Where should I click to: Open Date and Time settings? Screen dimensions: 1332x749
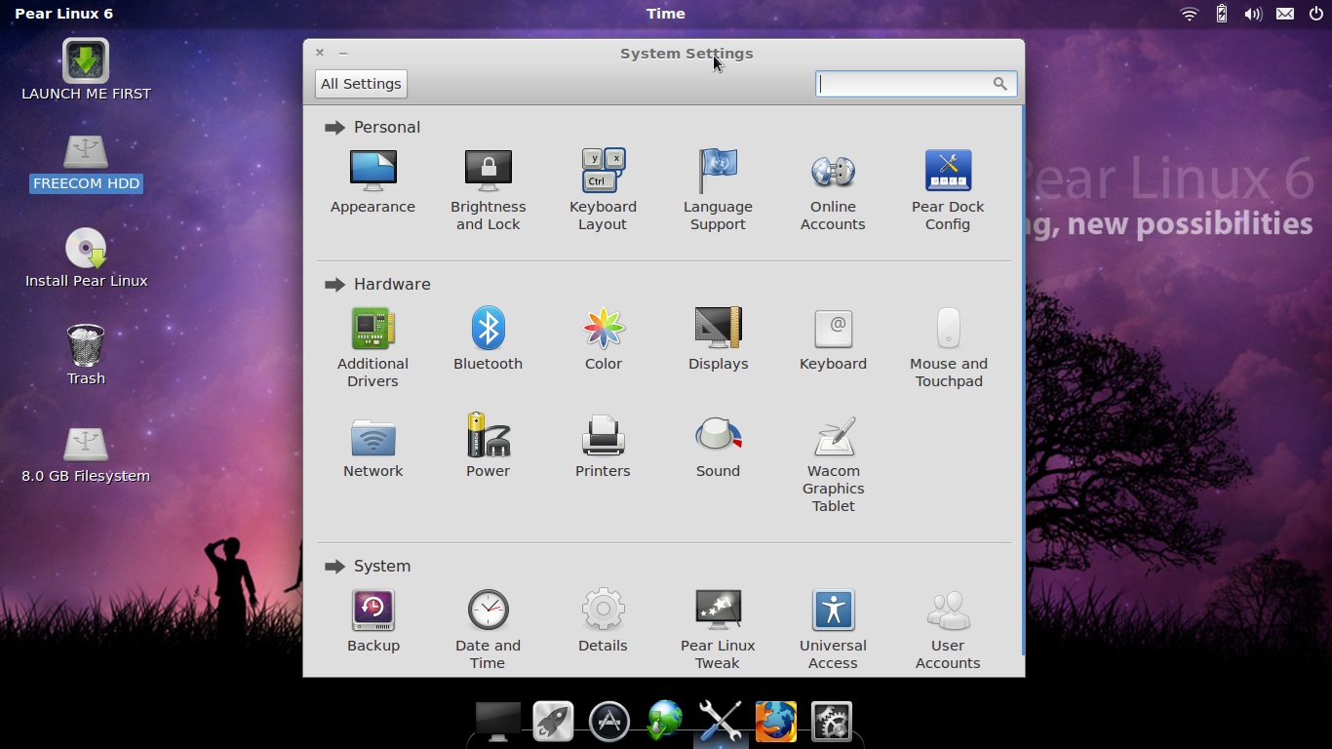(488, 629)
